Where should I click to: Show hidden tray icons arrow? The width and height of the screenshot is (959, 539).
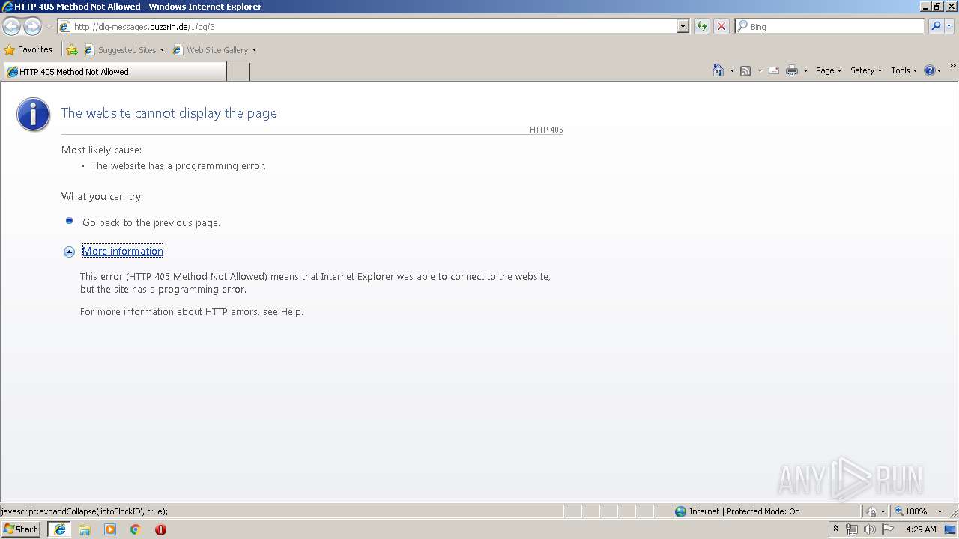836,529
